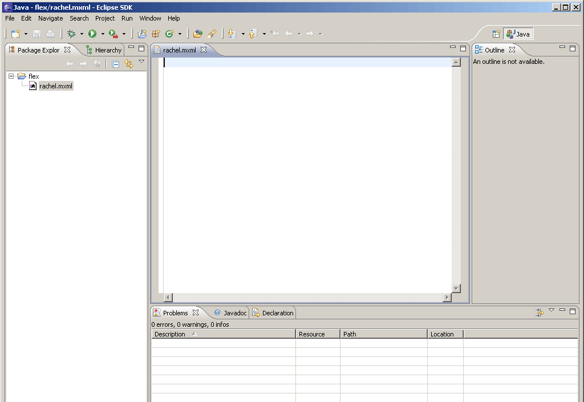Click the Next Annotation icon
Viewport: 584px width, 402px height.
(x=232, y=34)
